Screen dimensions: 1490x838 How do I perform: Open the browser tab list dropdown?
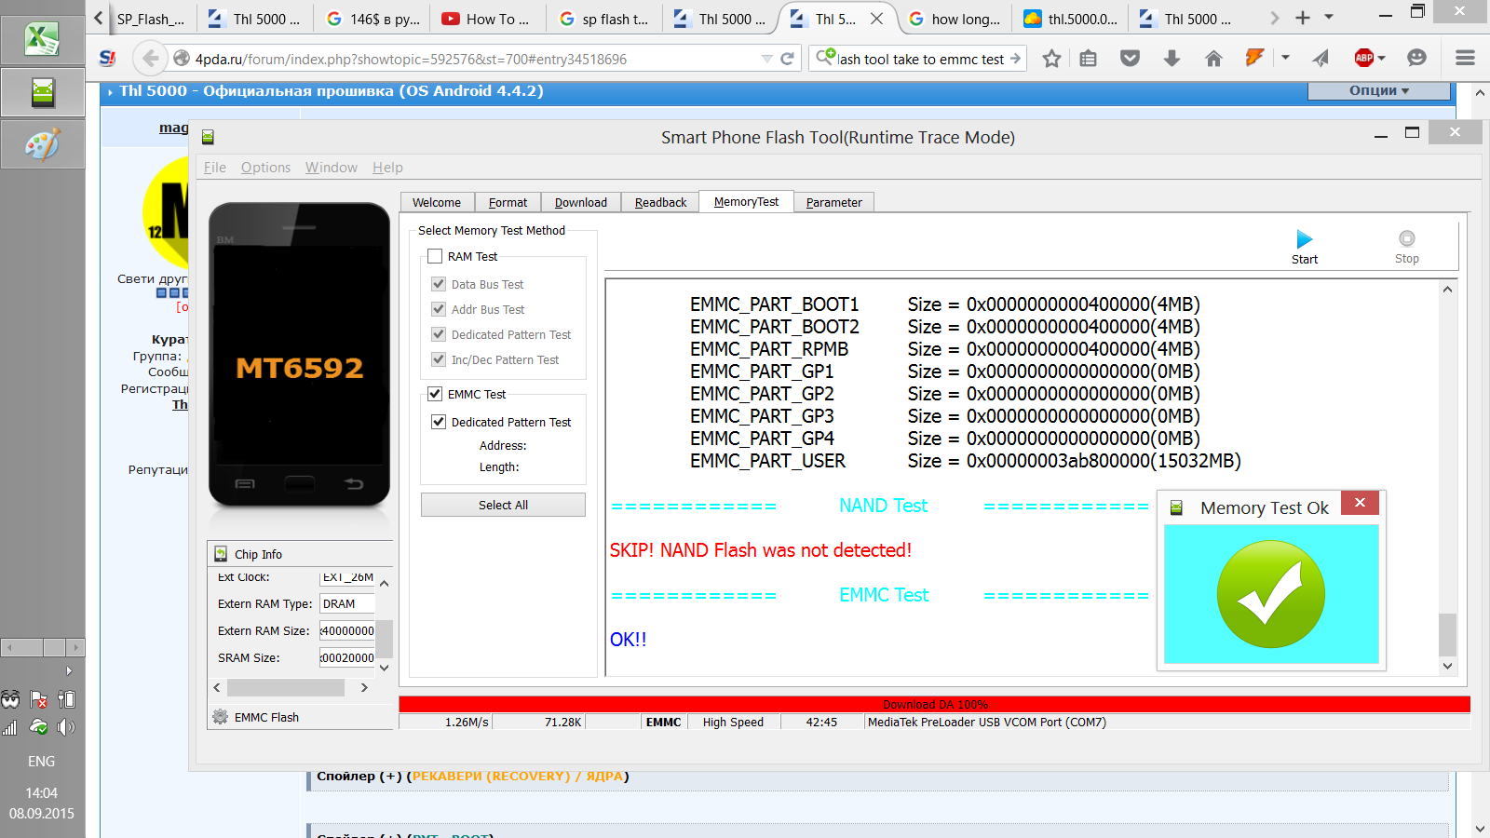[1329, 18]
